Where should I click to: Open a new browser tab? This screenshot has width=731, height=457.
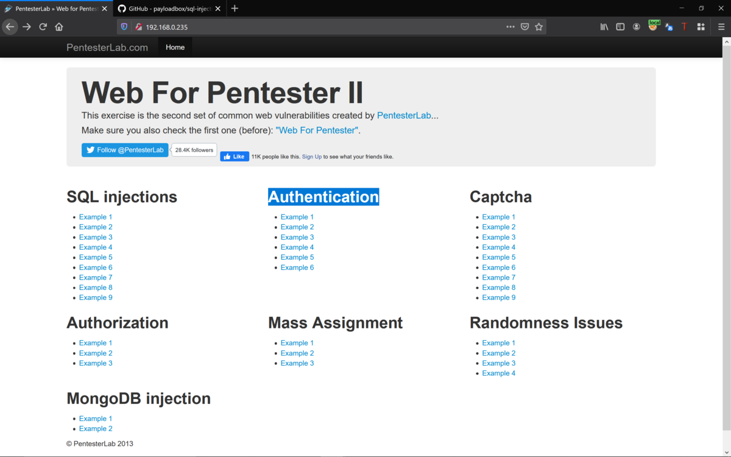coord(235,9)
